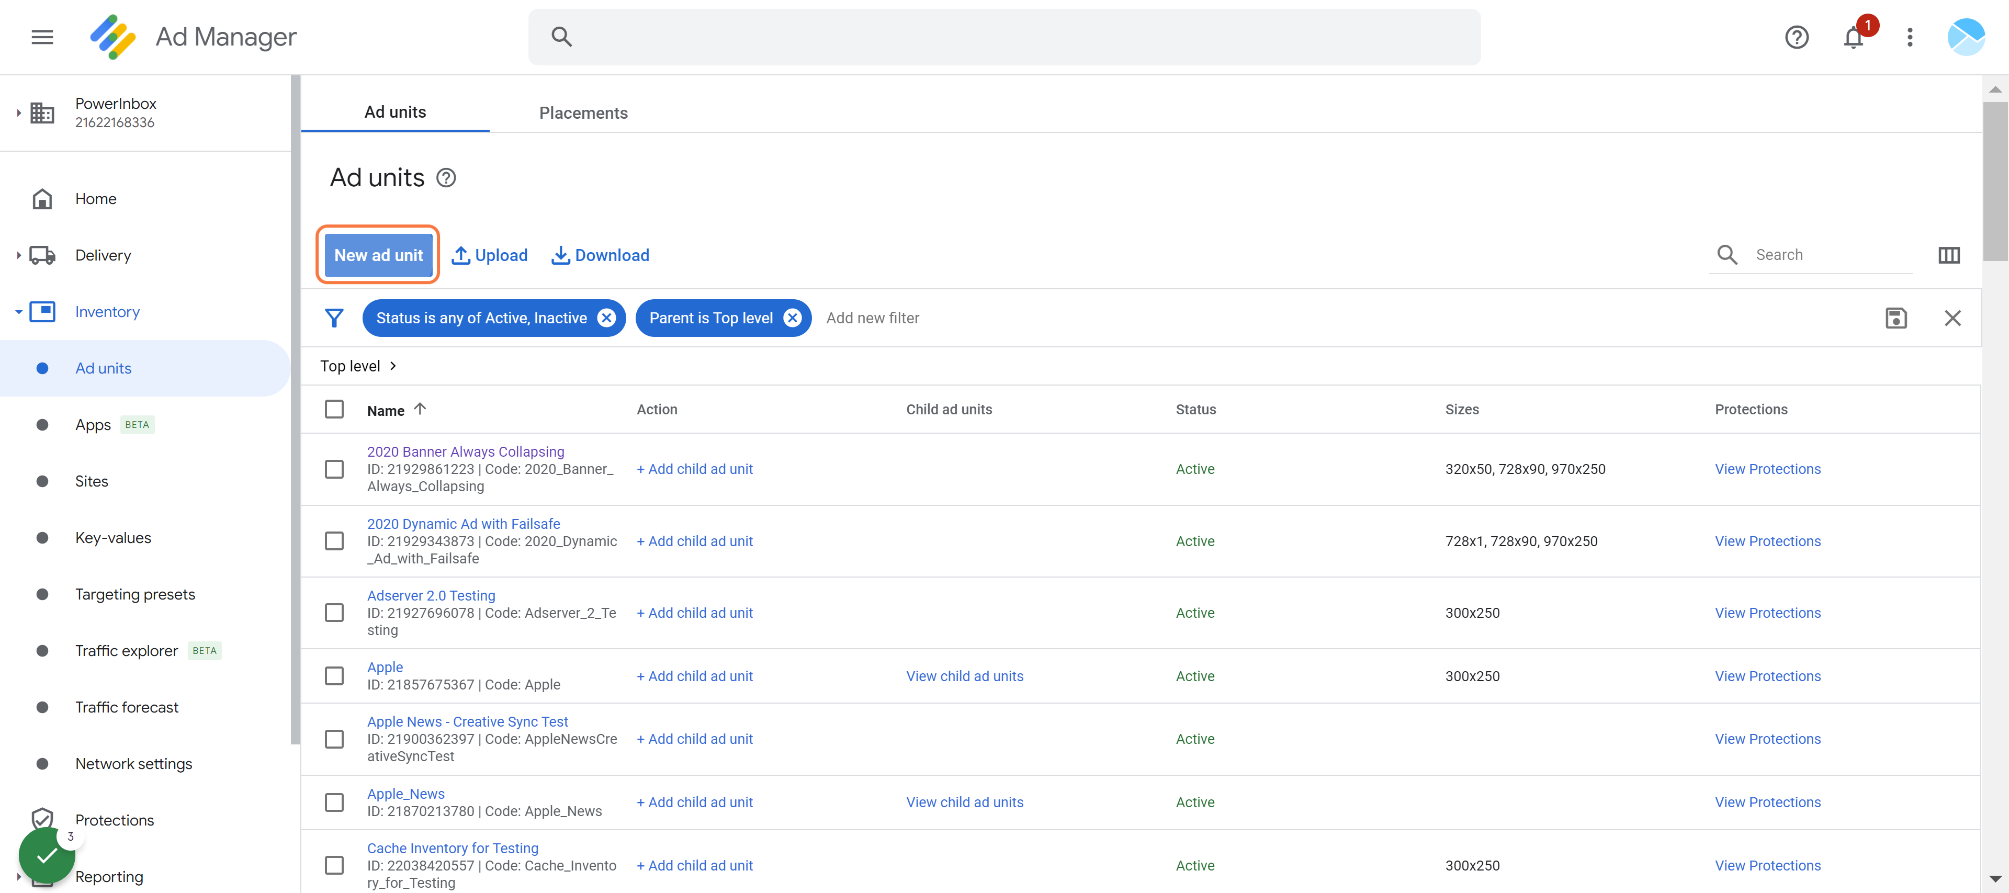The width and height of the screenshot is (2009, 893).
Task: Click the Add new filter field
Action: coord(873,318)
